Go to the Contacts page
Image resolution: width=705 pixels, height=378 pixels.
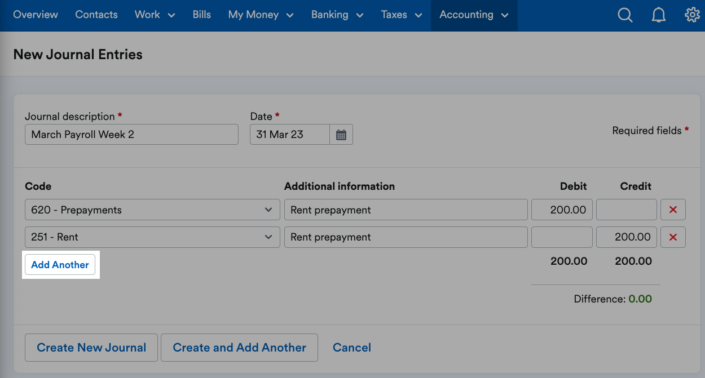[x=96, y=15]
